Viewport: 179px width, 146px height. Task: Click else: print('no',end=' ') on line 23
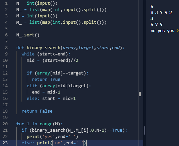click(x=54, y=143)
